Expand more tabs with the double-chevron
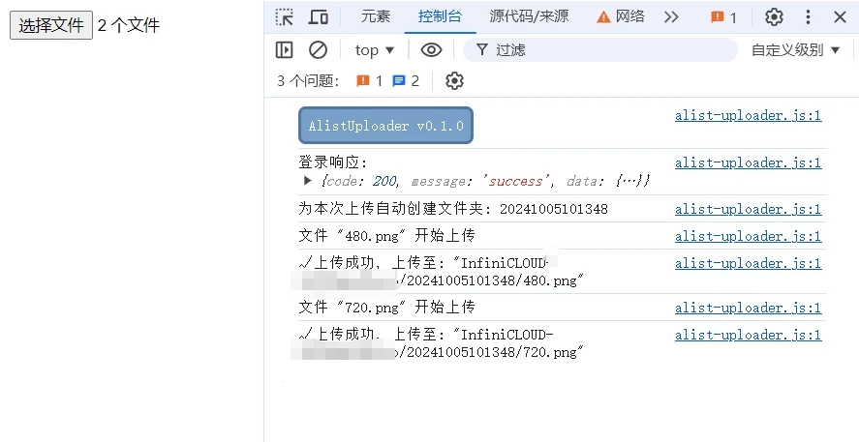859x442 pixels. click(x=671, y=17)
